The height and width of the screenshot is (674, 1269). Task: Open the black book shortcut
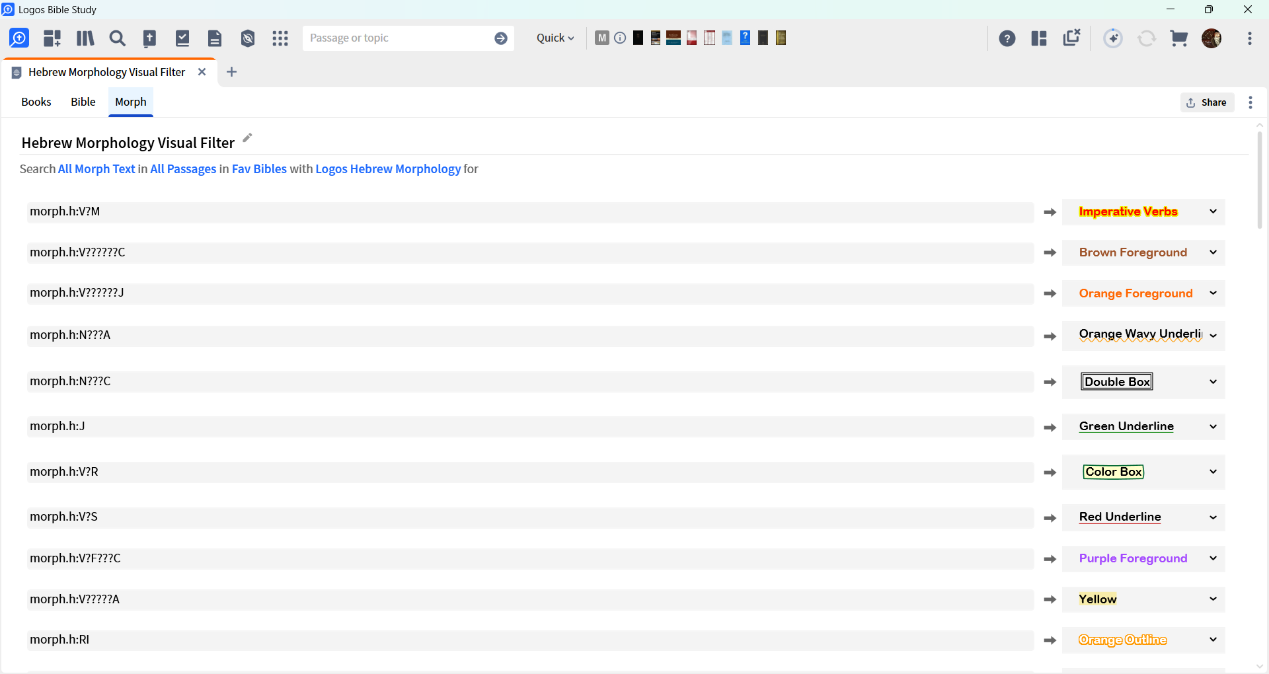point(638,38)
